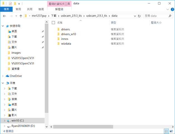
Task: Open pinned 下載 under Quick Access
Action: 14,37
